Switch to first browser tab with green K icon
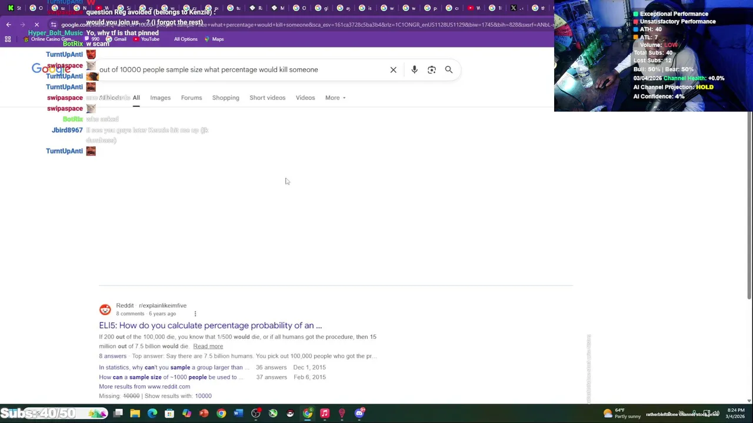This screenshot has width=753, height=423. (11, 8)
